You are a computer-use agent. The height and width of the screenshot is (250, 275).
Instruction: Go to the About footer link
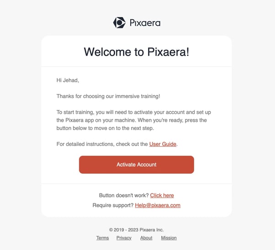click(146, 238)
